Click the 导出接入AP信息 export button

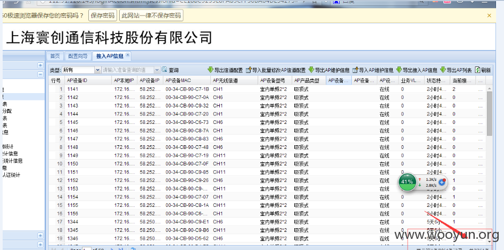[417, 70]
